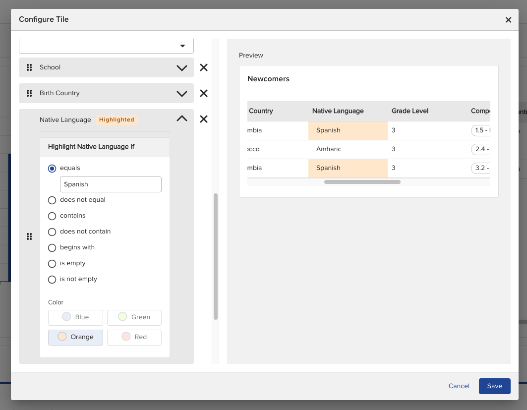The image size is (527, 410).
Task: Click the Highlight Native Language If heading
Action: tap(91, 147)
